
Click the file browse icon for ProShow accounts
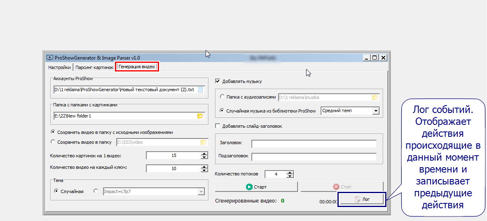click(200, 90)
